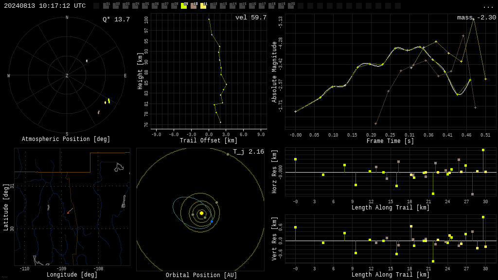Open the three-dots overflow menu
The height and width of the screenshot is (280, 498).
tap(488, 7)
